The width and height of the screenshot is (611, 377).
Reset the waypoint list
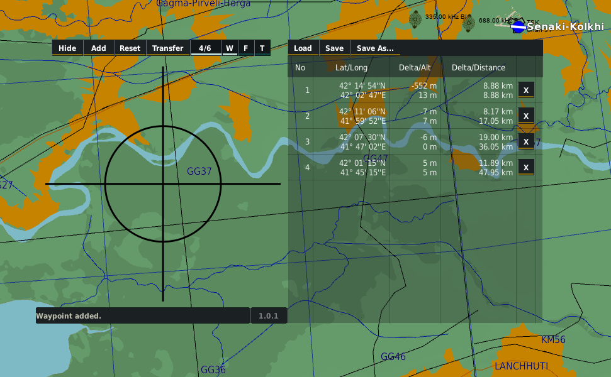pyautogui.click(x=130, y=48)
